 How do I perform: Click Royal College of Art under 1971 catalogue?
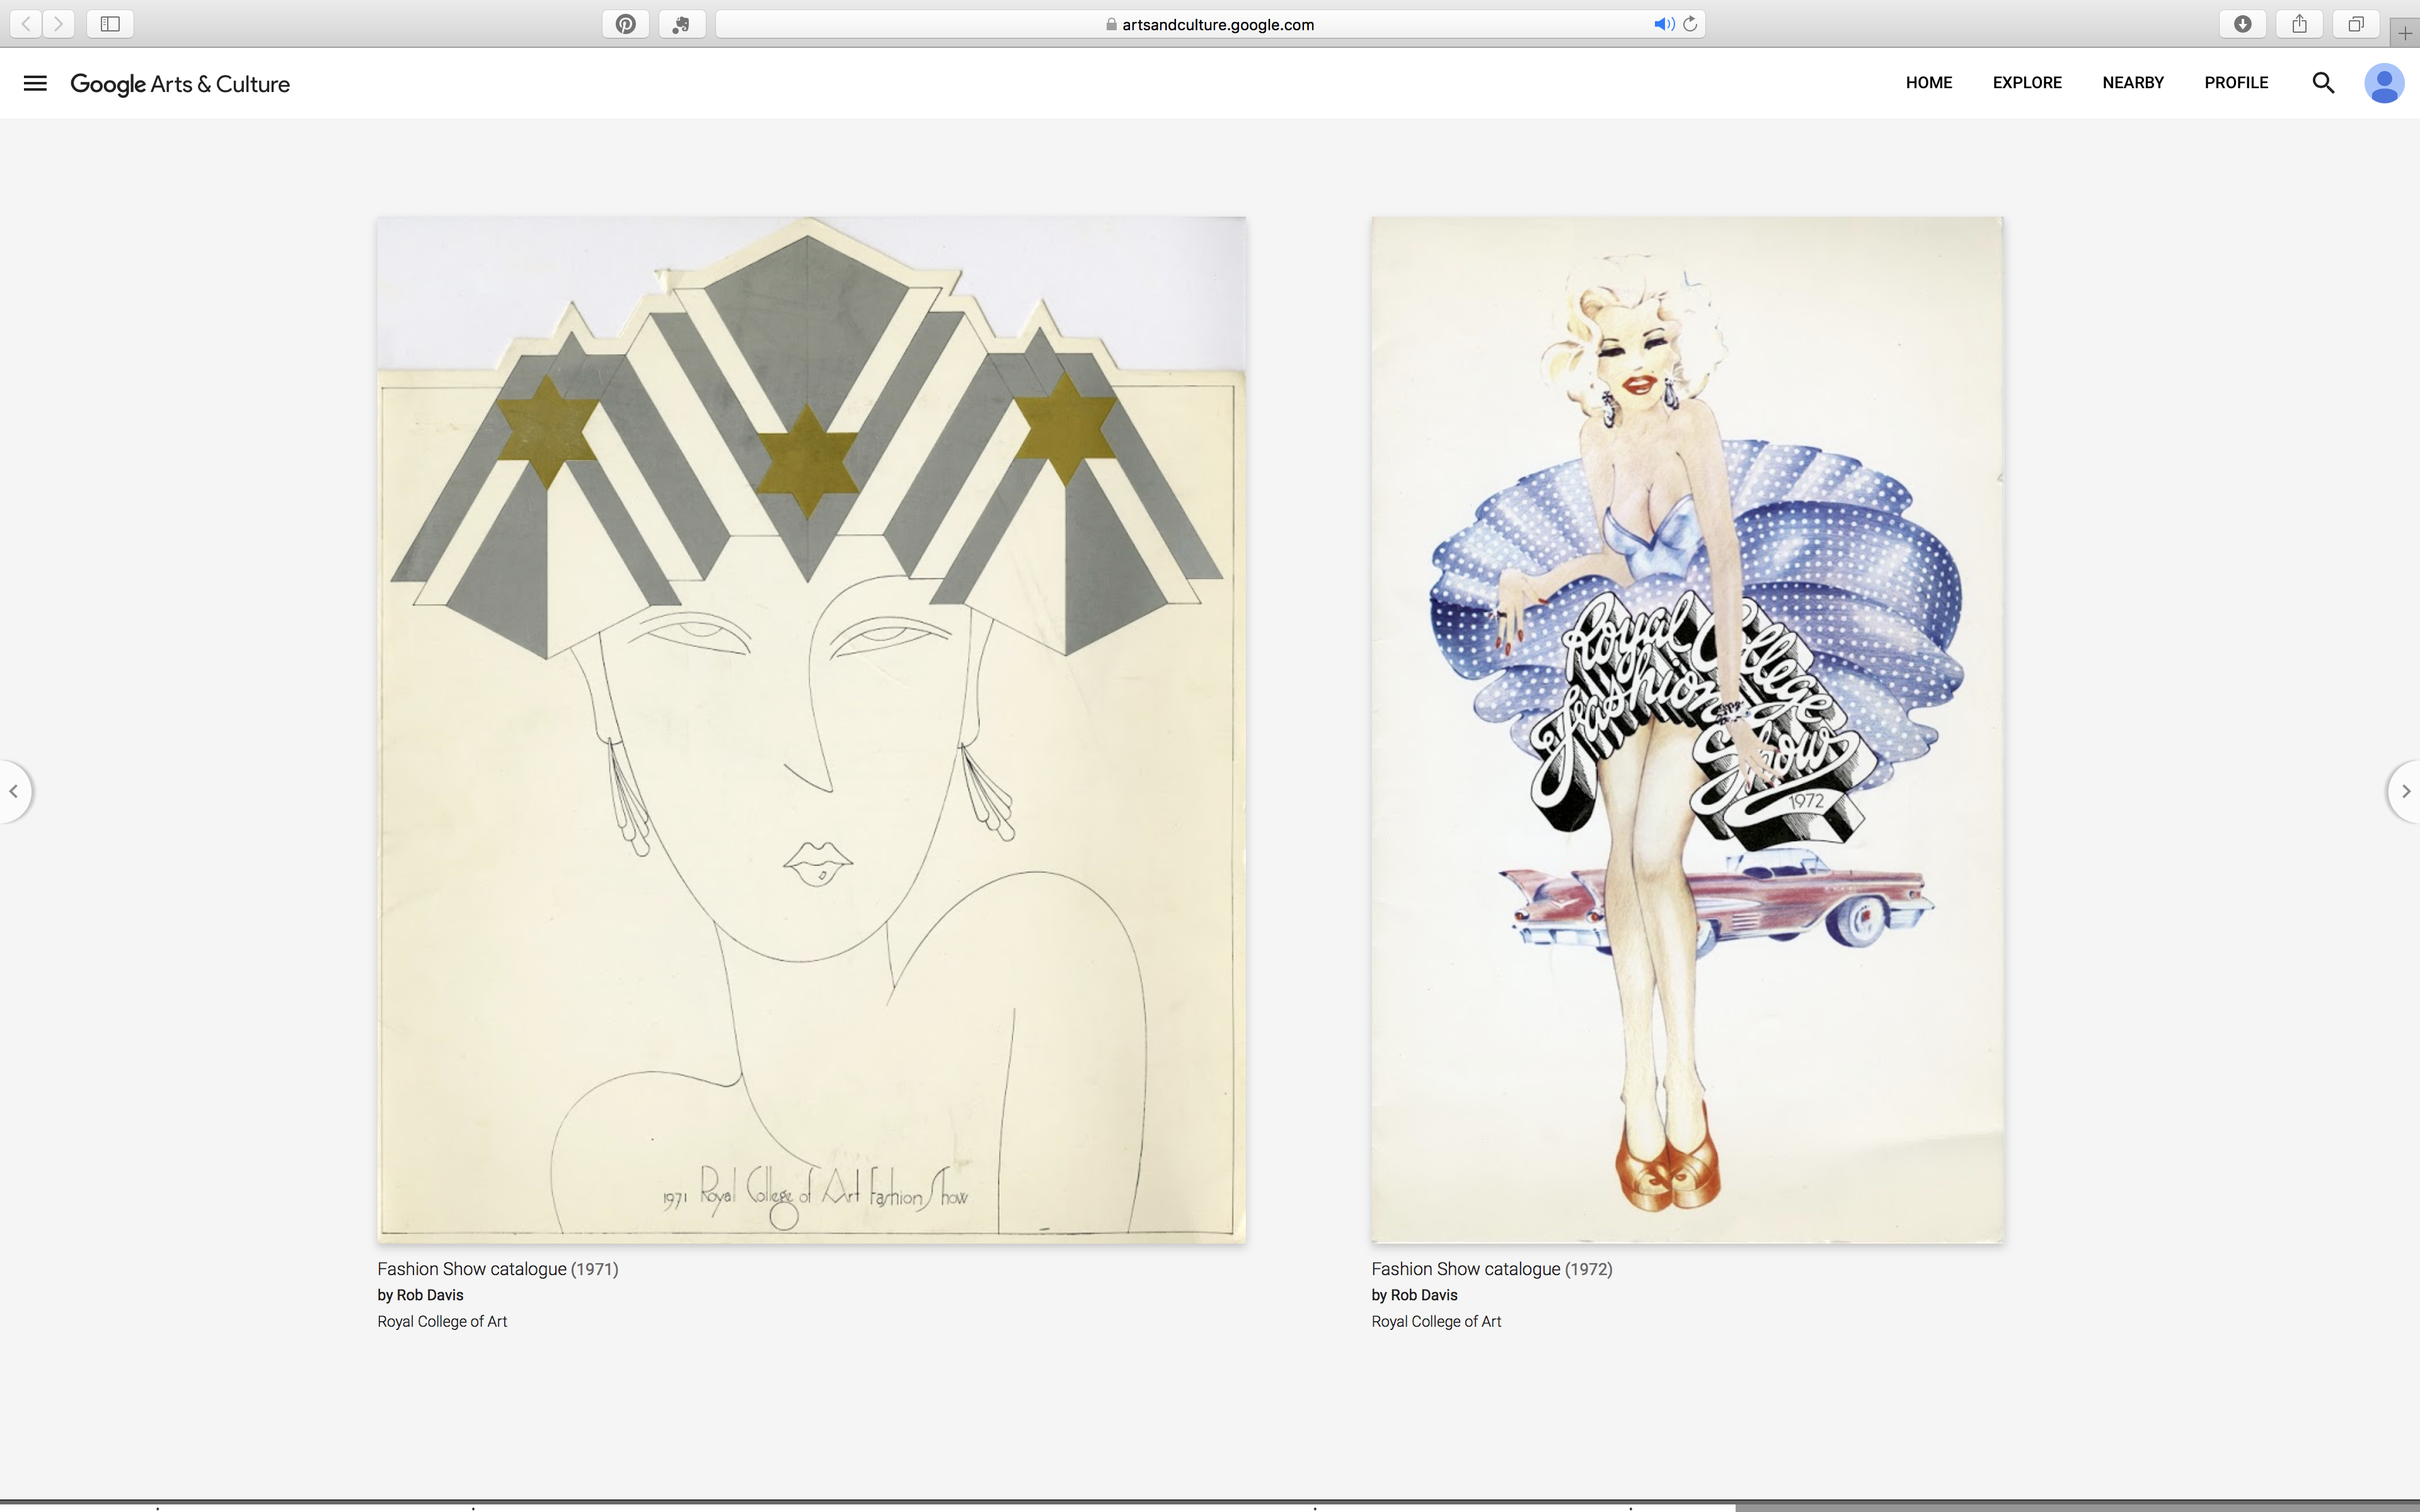(442, 1321)
